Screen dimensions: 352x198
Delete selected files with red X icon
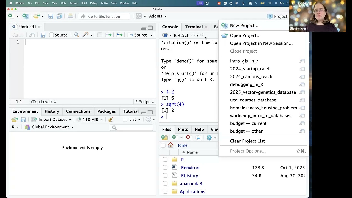click(188, 137)
